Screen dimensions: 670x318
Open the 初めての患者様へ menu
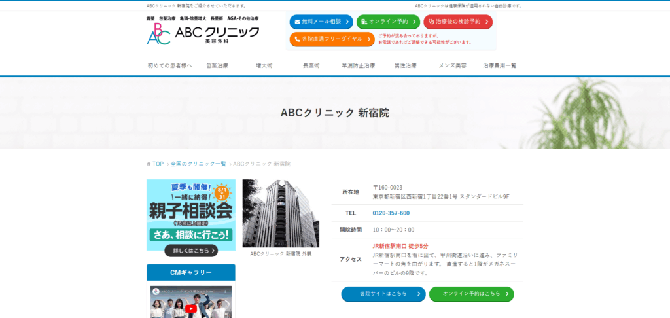click(170, 65)
